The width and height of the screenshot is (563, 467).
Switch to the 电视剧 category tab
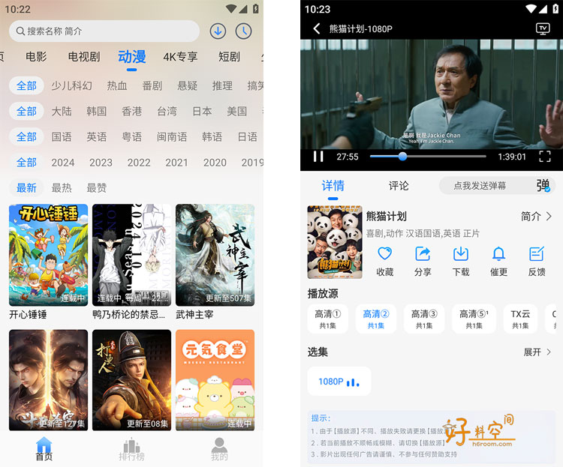(84, 57)
